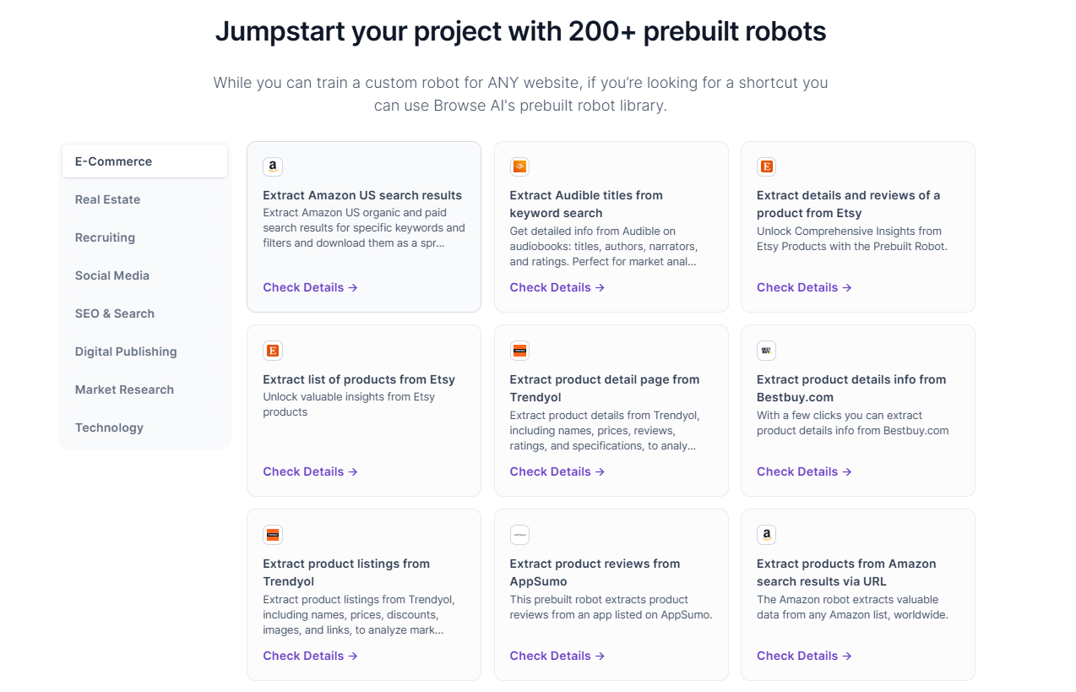
Task: Open the Recruiting category
Action: click(x=105, y=237)
